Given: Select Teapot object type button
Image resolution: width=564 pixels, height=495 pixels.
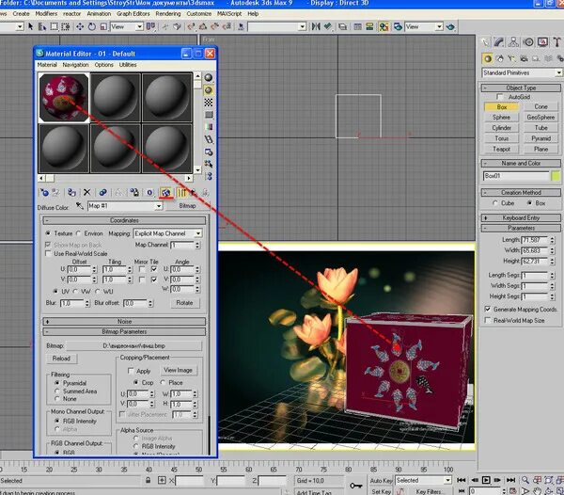Looking at the screenshot, I should pos(501,149).
